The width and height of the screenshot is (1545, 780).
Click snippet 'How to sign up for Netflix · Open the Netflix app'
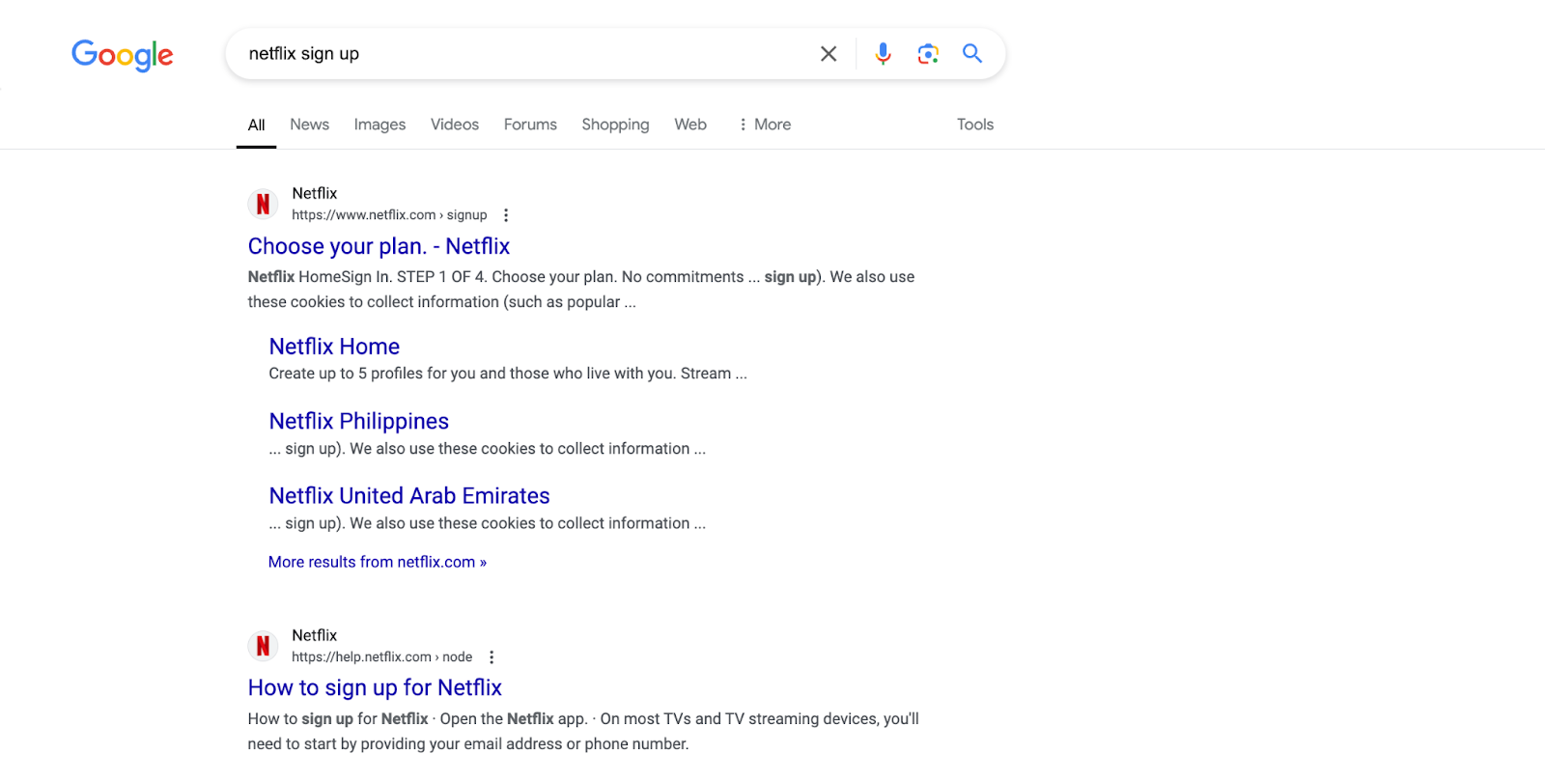click(x=583, y=732)
